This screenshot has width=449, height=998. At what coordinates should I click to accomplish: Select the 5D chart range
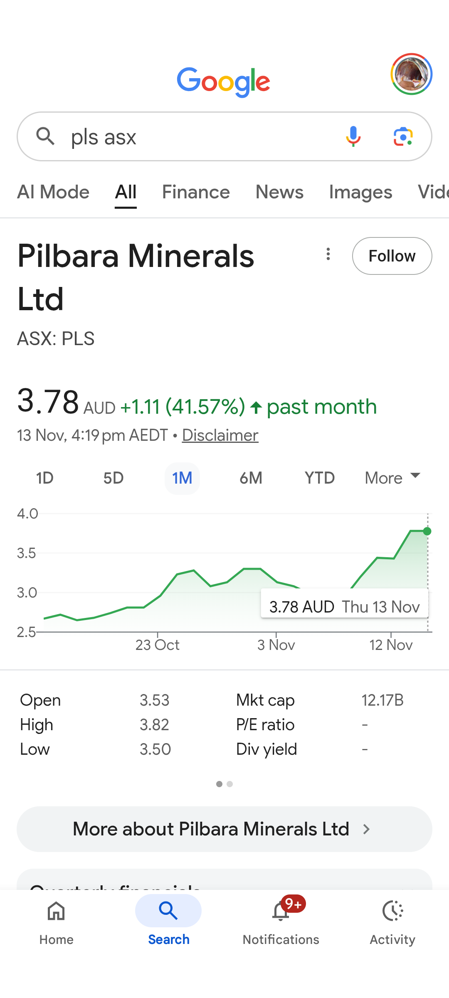[x=113, y=478]
